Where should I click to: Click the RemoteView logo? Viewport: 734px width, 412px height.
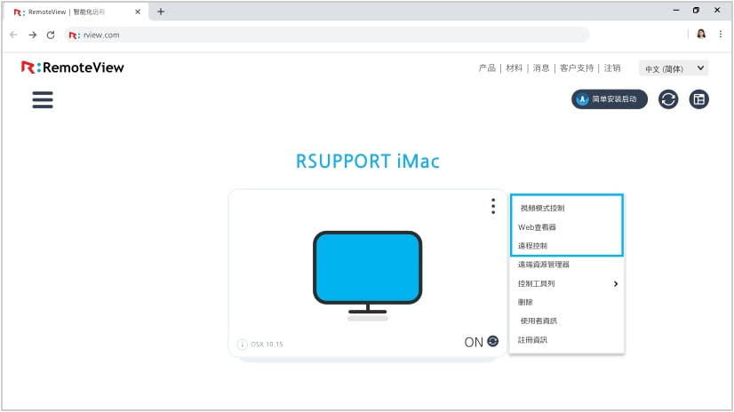(73, 67)
